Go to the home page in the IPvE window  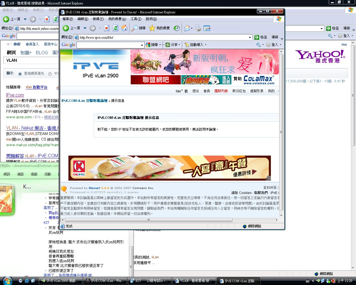click(124, 28)
